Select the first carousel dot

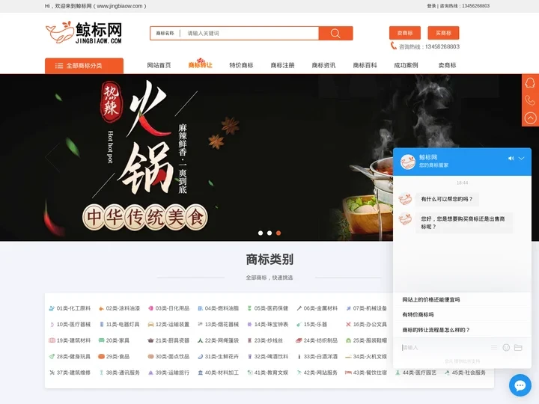[x=261, y=233]
